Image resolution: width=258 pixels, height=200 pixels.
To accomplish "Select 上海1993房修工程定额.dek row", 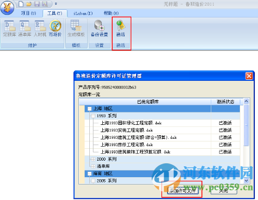I will [162, 145].
